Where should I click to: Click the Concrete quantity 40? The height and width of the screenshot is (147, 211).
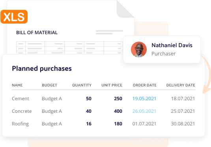[x=89, y=111]
